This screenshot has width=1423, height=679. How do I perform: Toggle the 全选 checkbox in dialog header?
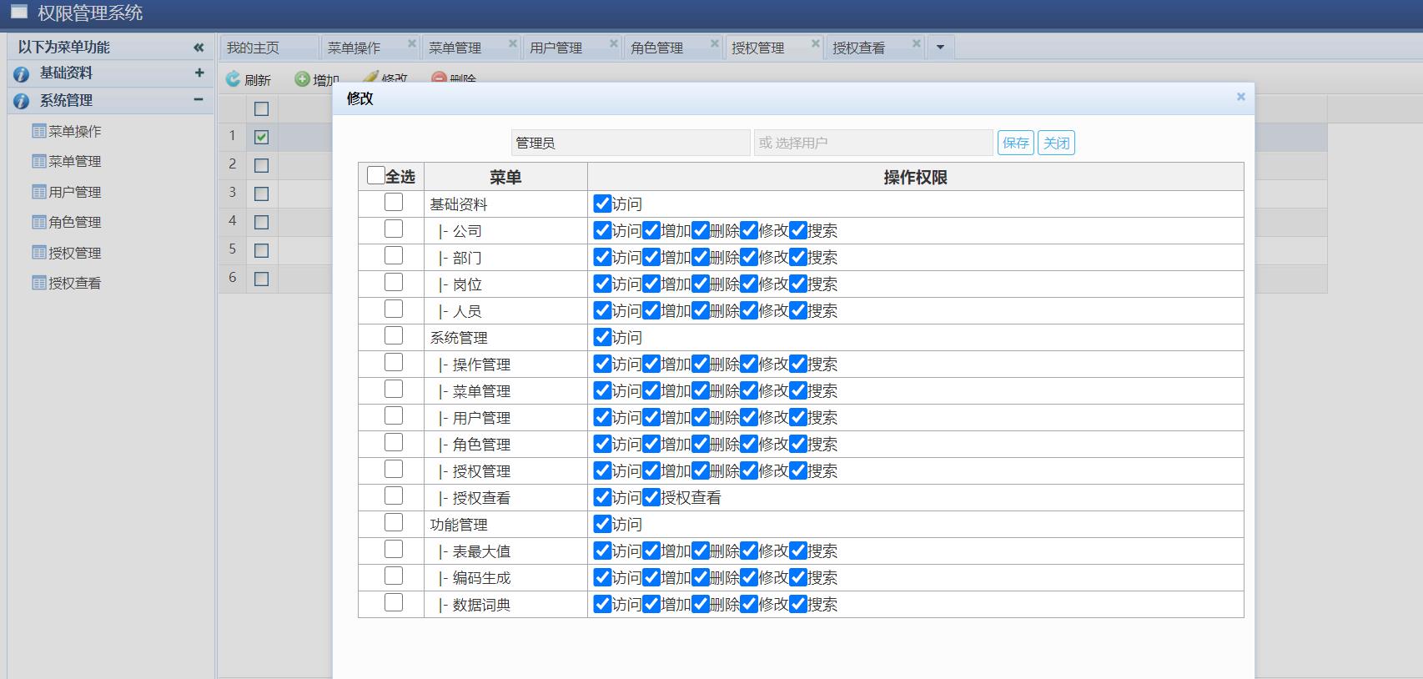pyautogui.click(x=375, y=175)
